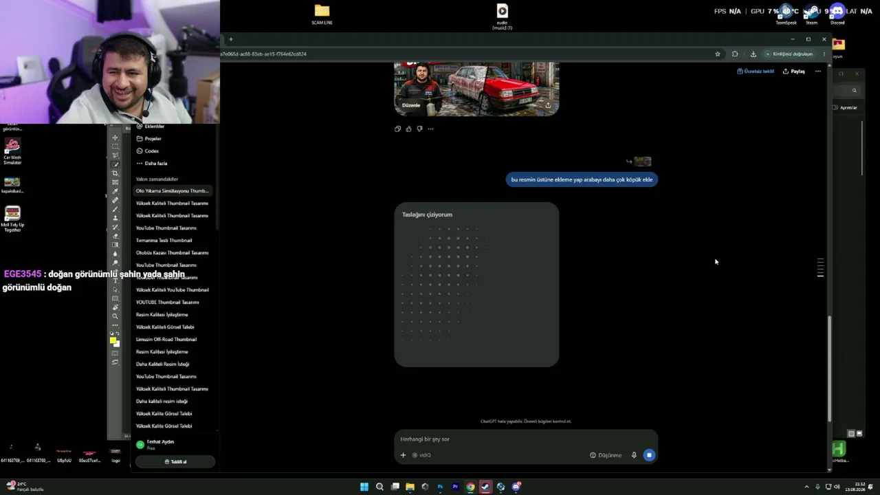The height and width of the screenshot is (495, 880).
Task: Open more actions under the image response
Action: tap(430, 129)
